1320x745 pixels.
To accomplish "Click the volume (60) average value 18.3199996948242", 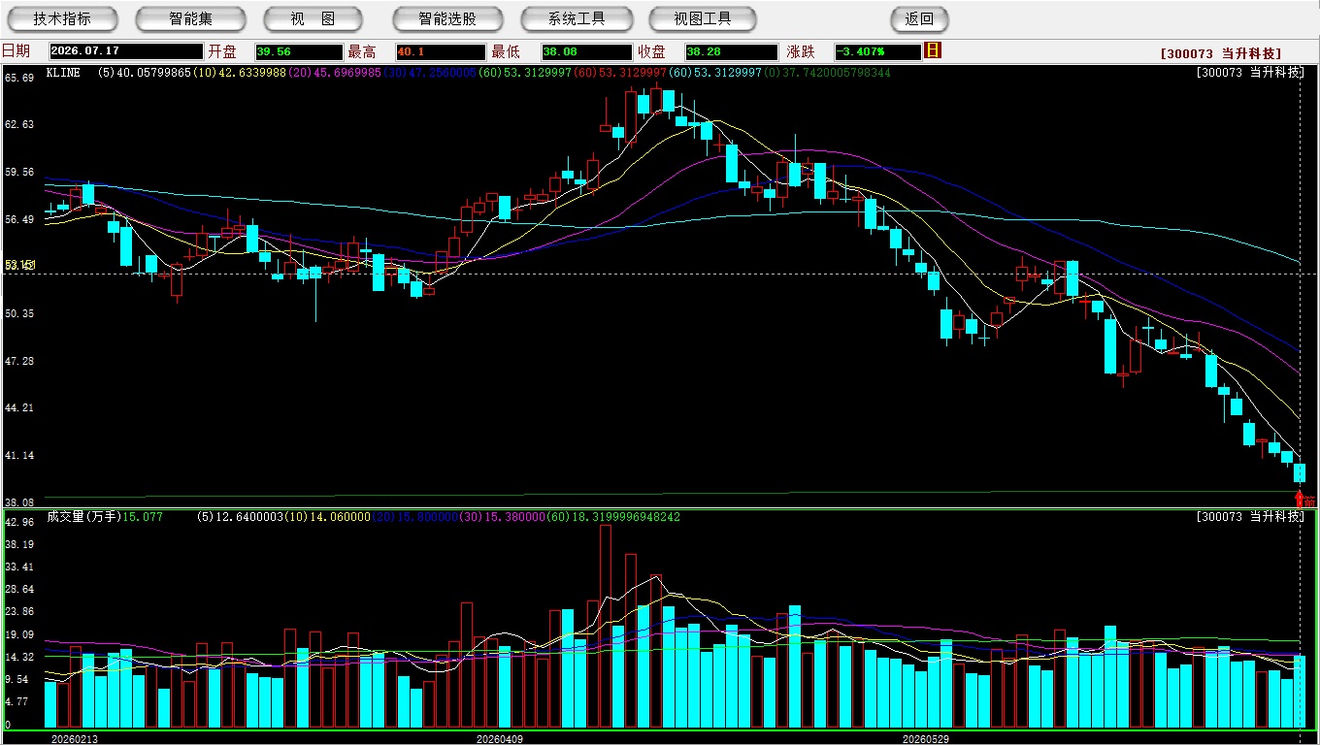I will tap(614, 517).
